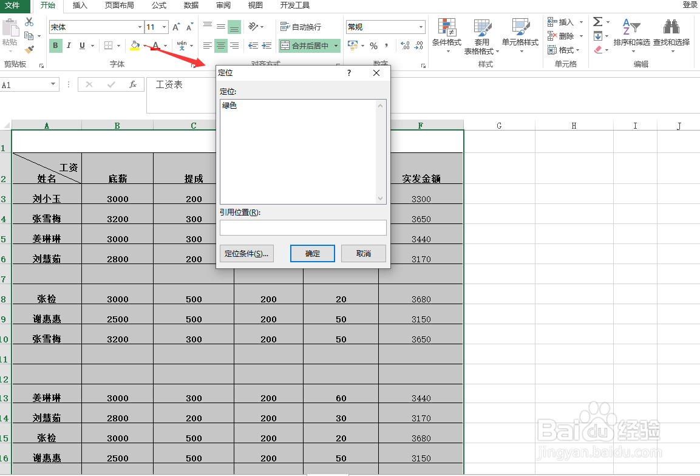This screenshot has height=476, width=700.
Task: Apply the yellow fill color bucket
Action: (135, 46)
